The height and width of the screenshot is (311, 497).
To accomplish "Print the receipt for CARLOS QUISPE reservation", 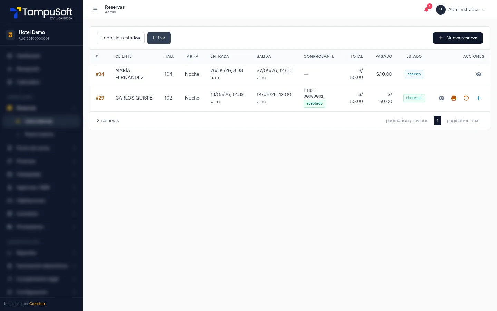I will (x=454, y=98).
